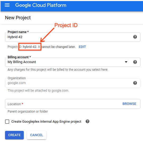
Task: Expand the Billing account dropdown arrow
Action: [126, 62]
